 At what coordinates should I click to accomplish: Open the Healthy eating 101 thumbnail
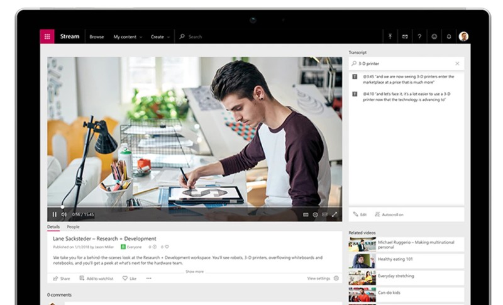[362, 261]
